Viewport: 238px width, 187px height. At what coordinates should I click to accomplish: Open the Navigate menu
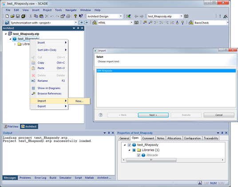tap(71, 10)
